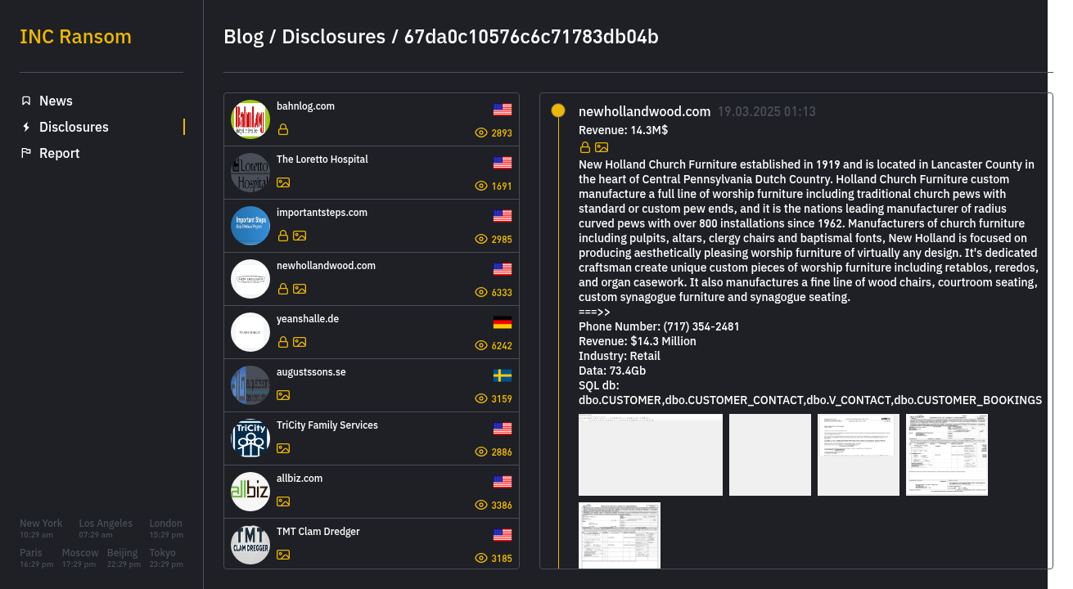Open the Disclosures section
Screen dimensions: 1073x589
pos(74,127)
